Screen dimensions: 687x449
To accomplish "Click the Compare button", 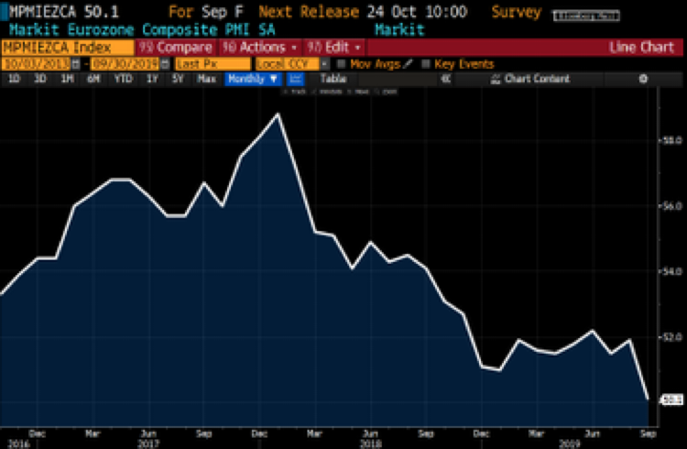I will coord(178,47).
